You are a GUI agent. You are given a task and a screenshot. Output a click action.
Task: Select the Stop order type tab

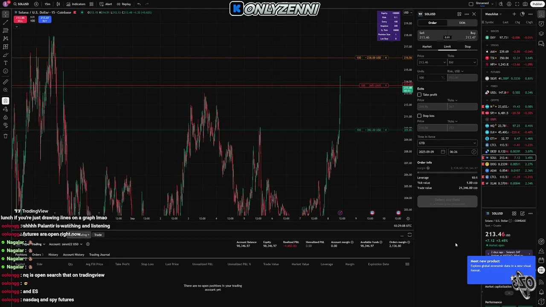coord(468,46)
